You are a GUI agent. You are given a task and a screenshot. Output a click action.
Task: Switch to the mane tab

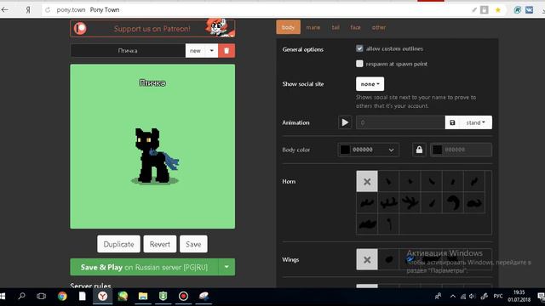(x=313, y=27)
